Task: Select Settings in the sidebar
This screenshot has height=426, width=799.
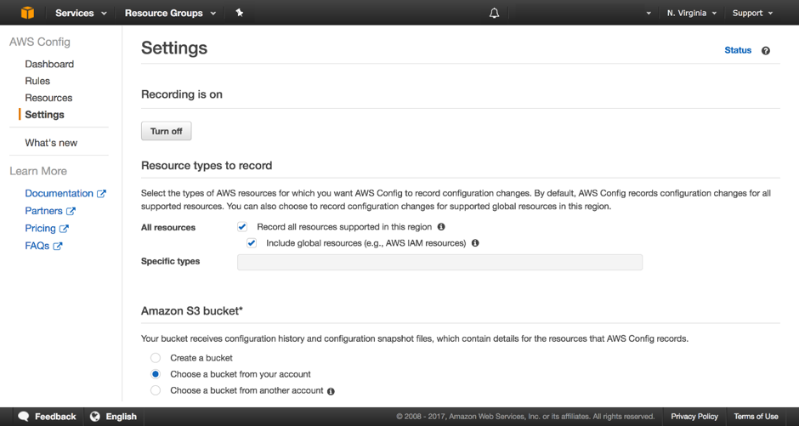Action: click(x=45, y=115)
